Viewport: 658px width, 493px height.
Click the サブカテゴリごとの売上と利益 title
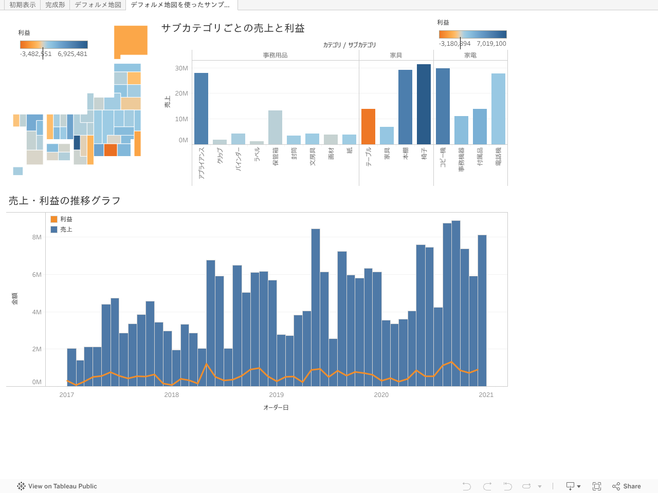233,28
